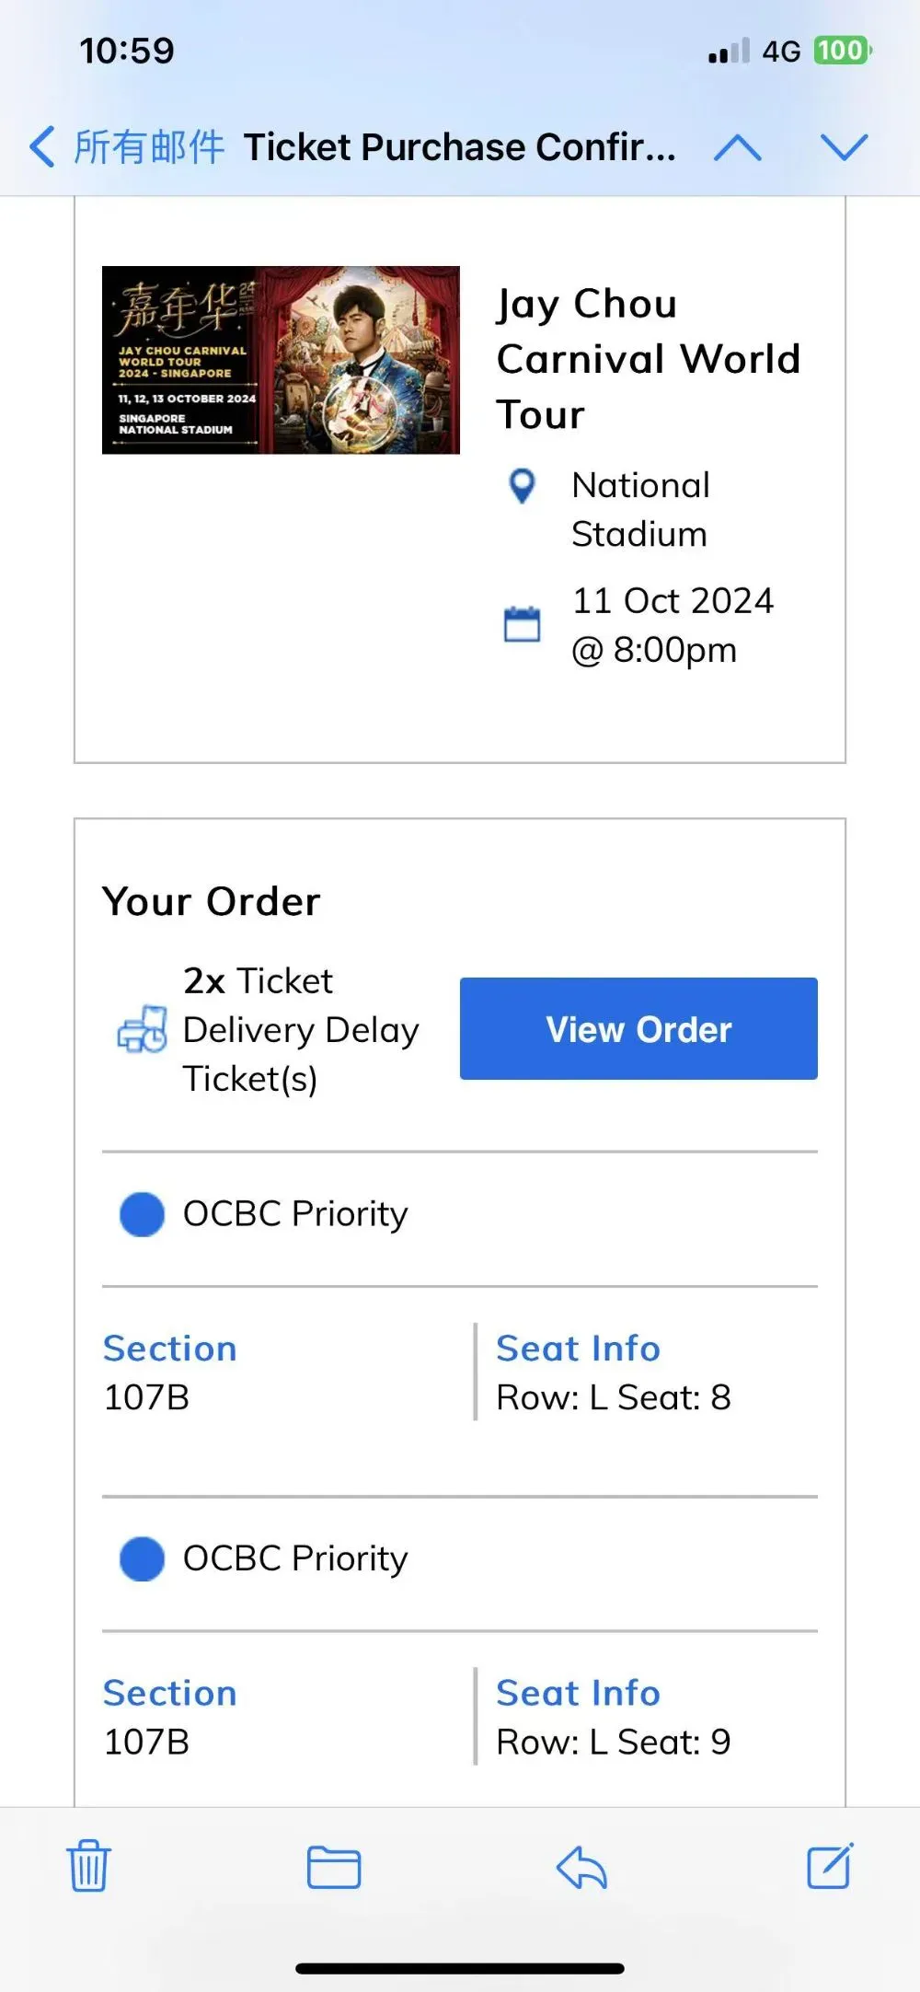Image resolution: width=920 pixels, height=1992 pixels.
Task: Tap the battery indicator in status bar
Action: click(842, 51)
